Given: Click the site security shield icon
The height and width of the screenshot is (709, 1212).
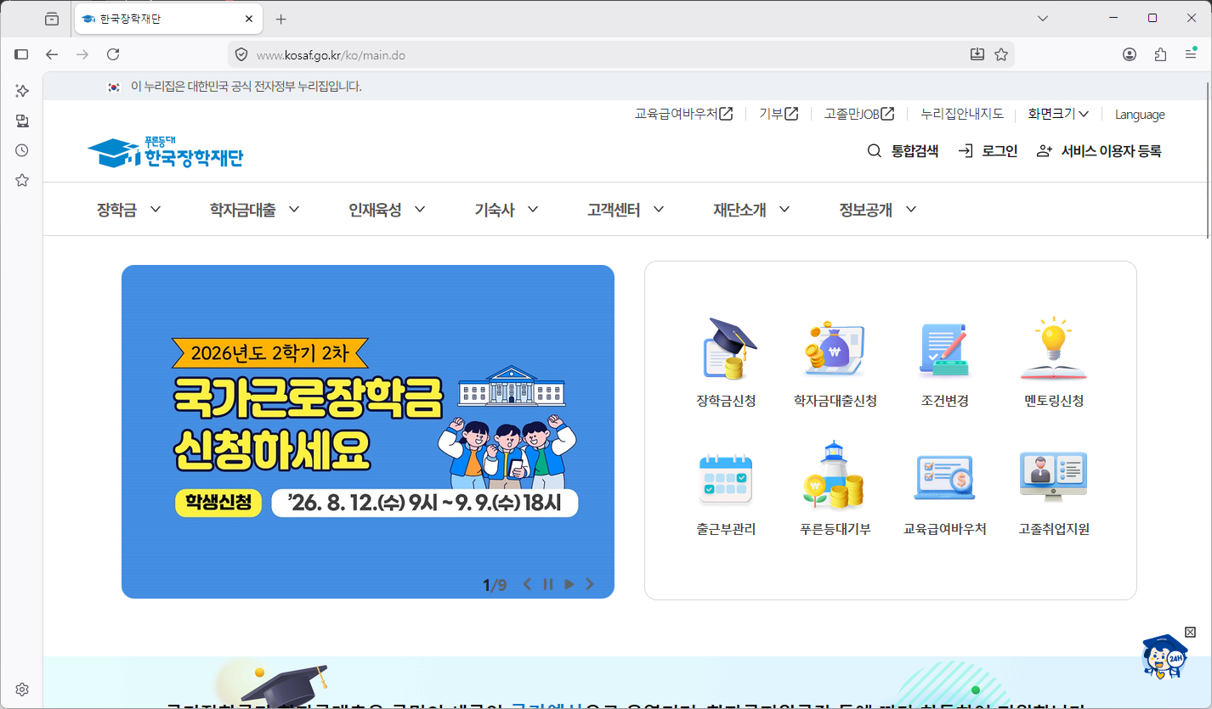Looking at the screenshot, I should pyautogui.click(x=241, y=54).
